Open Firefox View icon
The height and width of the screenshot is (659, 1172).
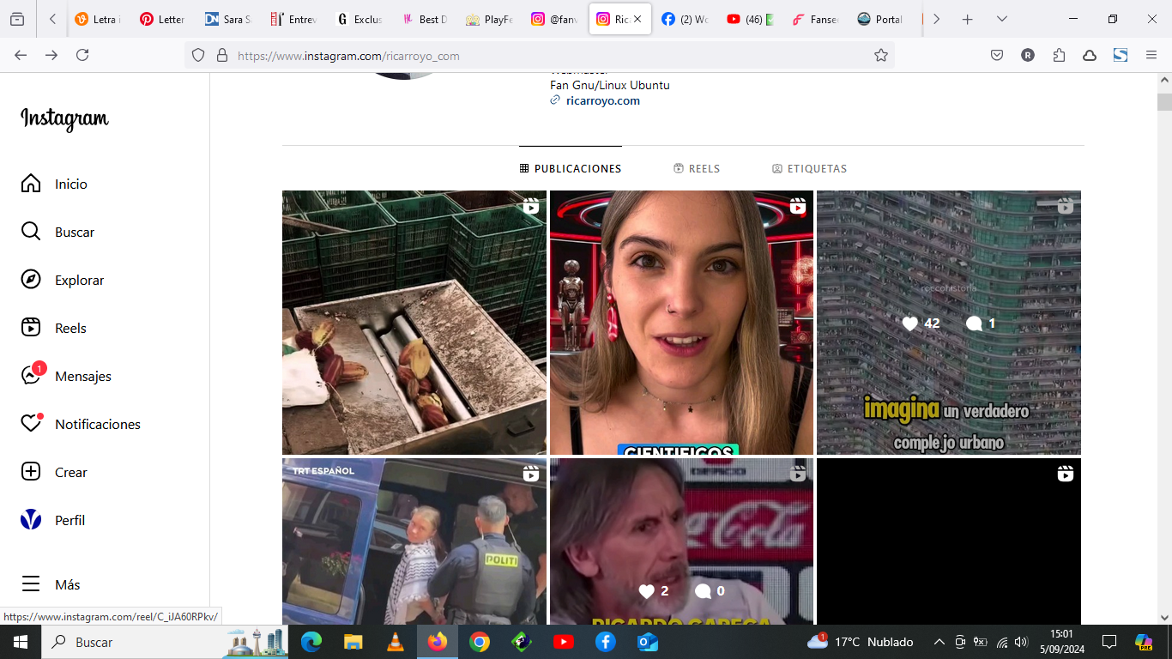(x=17, y=19)
